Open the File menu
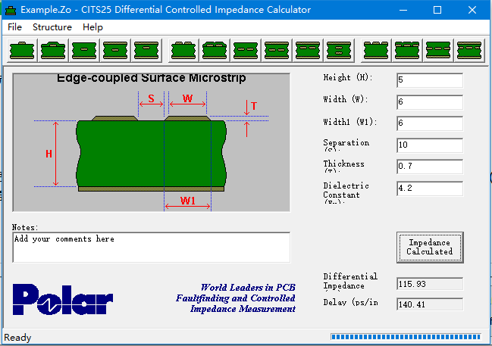Image resolution: width=492 pixels, height=346 pixels. (x=14, y=27)
